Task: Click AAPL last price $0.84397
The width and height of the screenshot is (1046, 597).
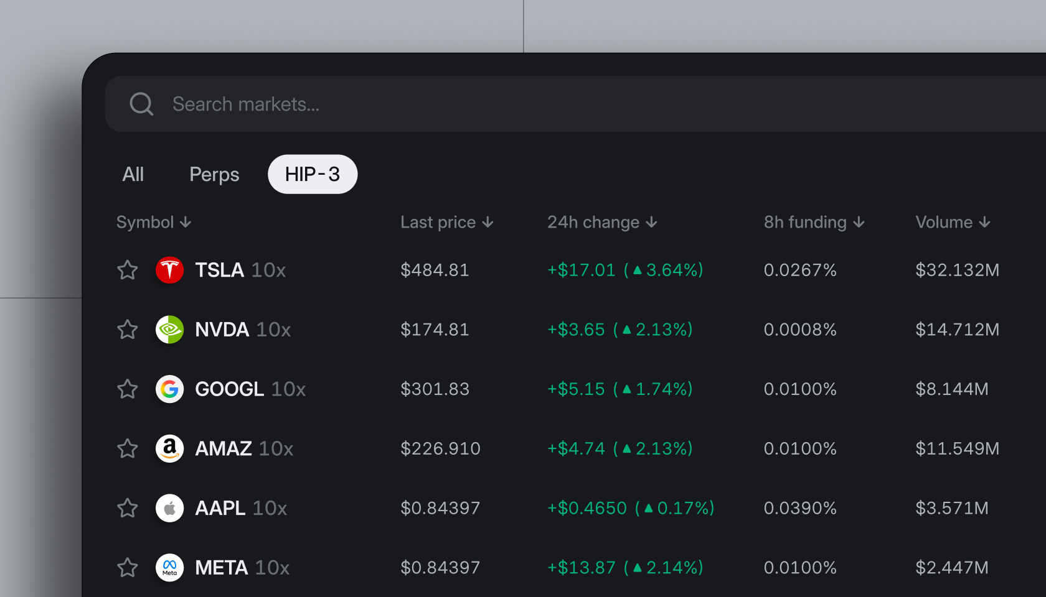Action: pyautogui.click(x=440, y=508)
